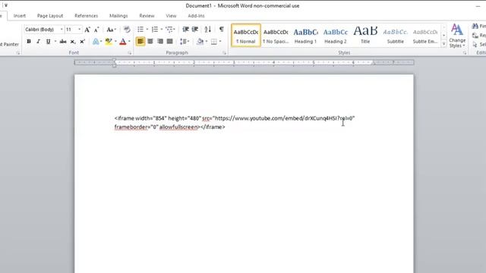The height and width of the screenshot is (273, 486).
Task: Open Customize Quick Access Toolbar arrow
Action: tap(5, 5)
